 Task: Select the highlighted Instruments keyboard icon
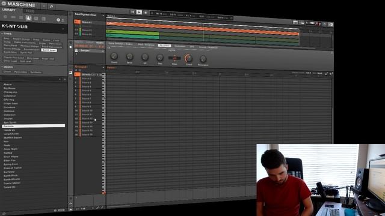[28, 18]
